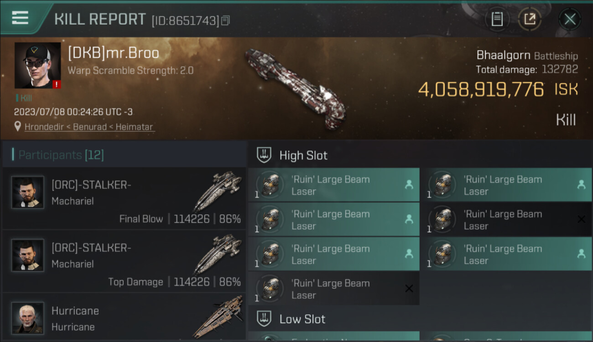Click the share kill report icon
Viewport: 593px width, 342px height.
click(530, 19)
